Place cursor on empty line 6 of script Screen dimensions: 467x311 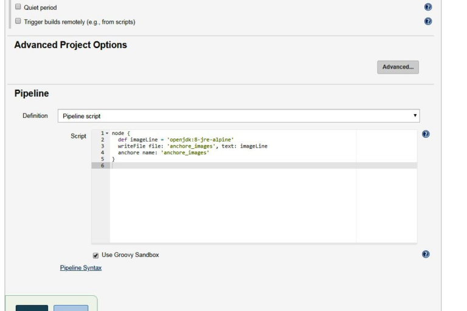[x=263, y=165]
